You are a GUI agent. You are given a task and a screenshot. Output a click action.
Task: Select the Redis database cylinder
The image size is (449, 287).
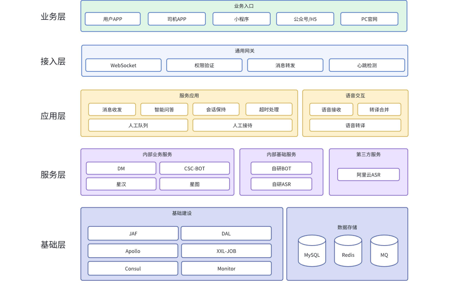coord(348,251)
